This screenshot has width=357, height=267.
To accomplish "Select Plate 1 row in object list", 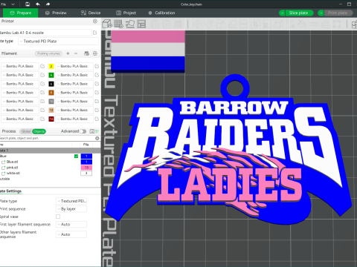I will click(x=50, y=151).
